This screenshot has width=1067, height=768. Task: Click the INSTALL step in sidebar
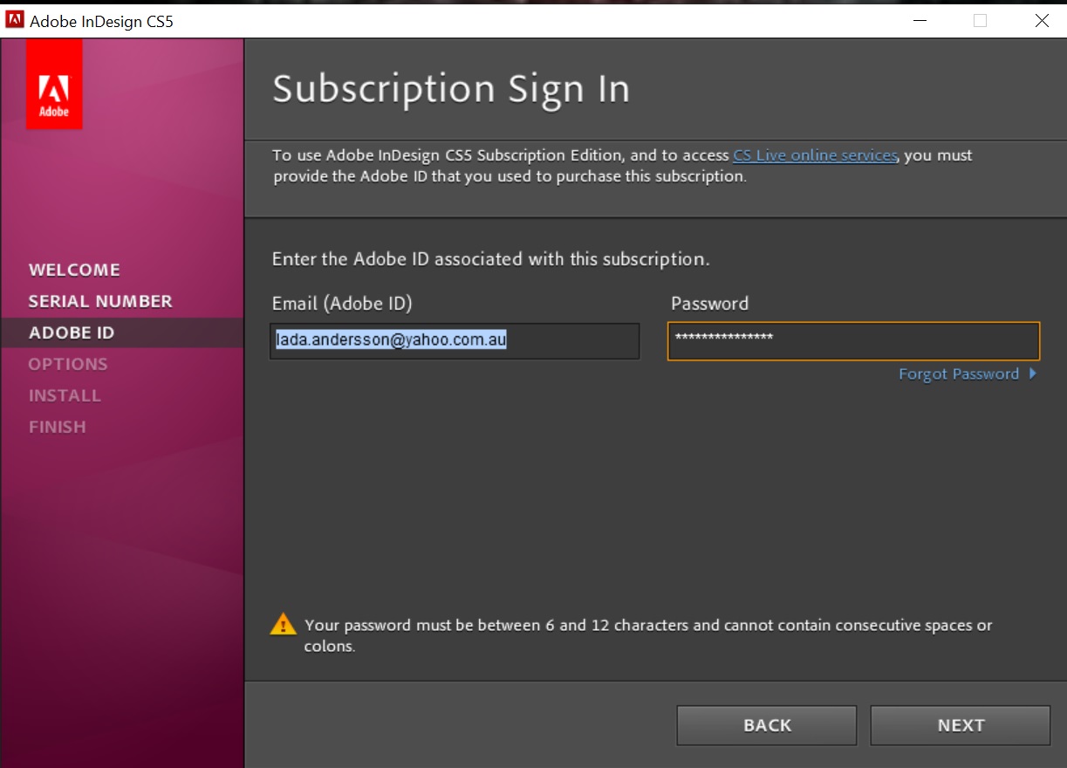(x=65, y=395)
